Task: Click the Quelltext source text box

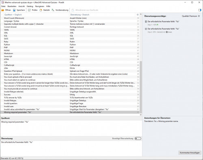Action: click(x=71, y=128)
